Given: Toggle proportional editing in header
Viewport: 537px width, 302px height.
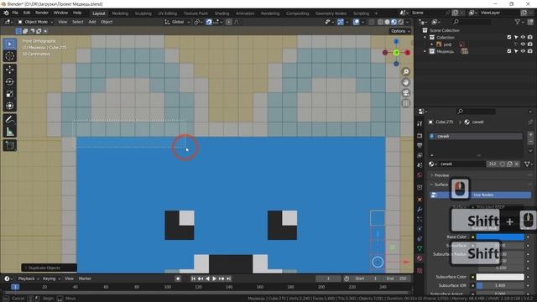Looking at the screenshot, I should coord(229,22).
